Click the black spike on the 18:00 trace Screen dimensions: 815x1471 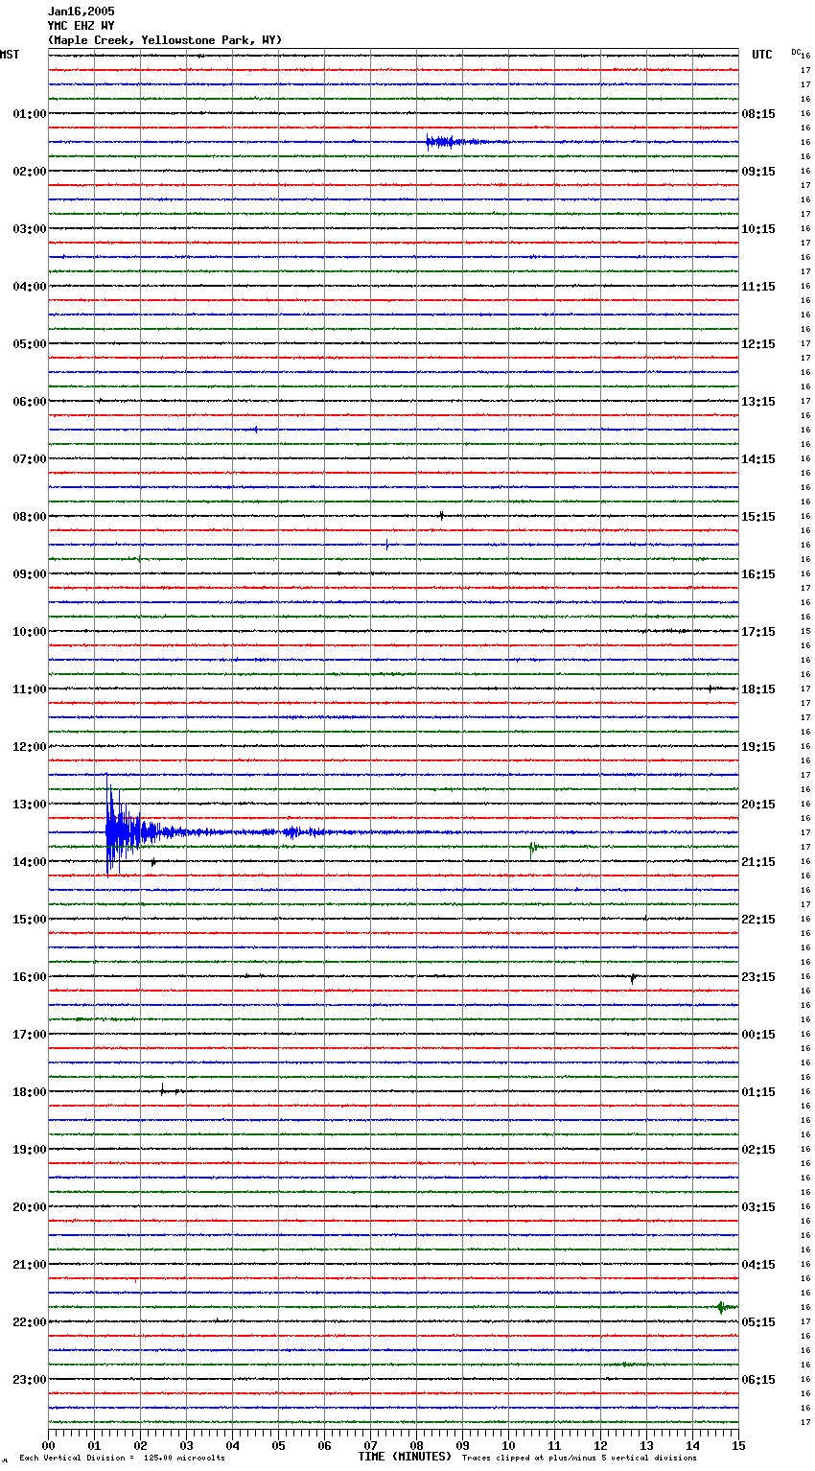click(164, 1090)
